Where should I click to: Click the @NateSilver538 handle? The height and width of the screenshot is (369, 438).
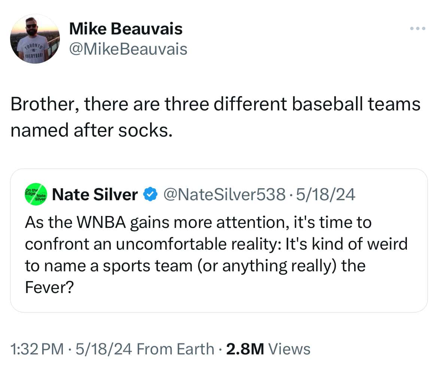tap(222, 195)
